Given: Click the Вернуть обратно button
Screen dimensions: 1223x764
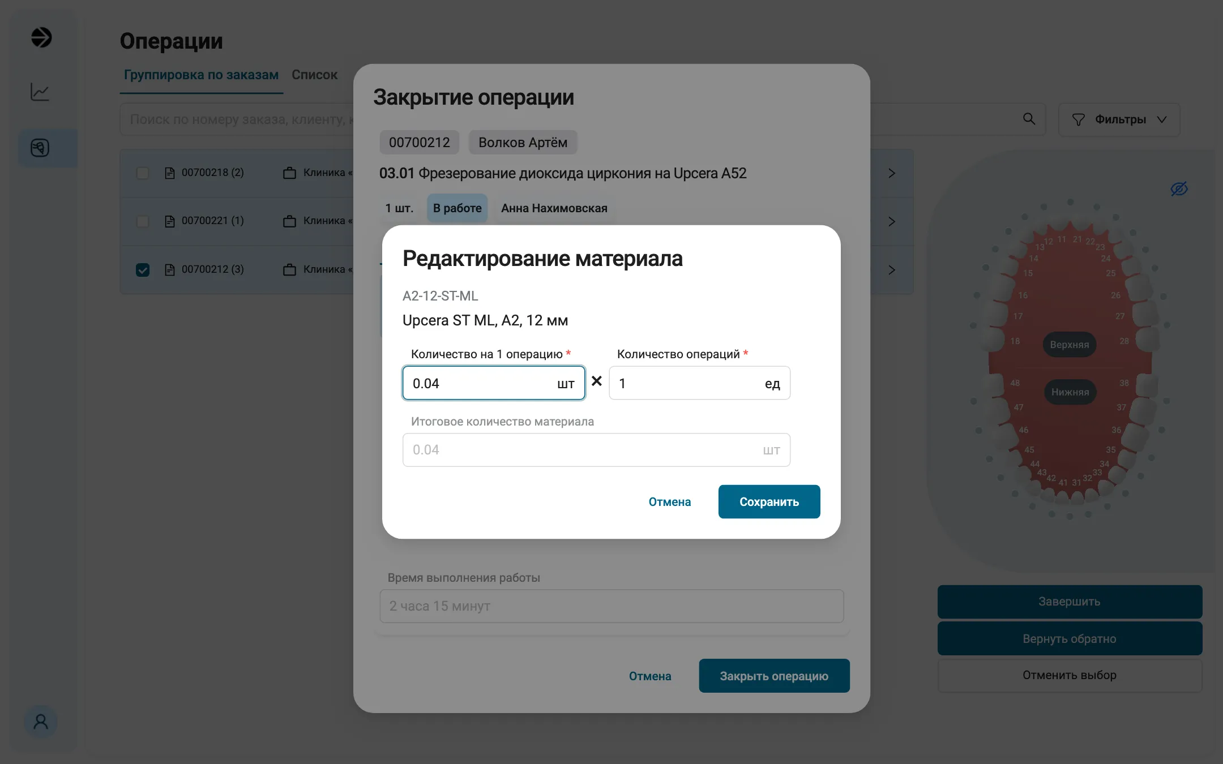Looking at the screenshot, I should click(1070, 638).
